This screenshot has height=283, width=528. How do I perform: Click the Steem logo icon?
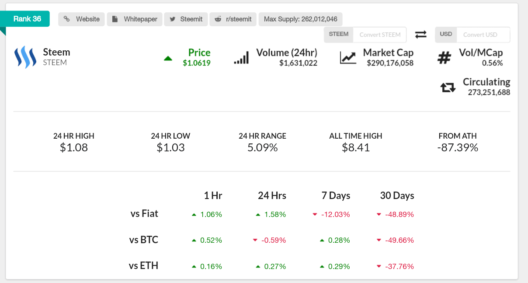[25, 58]
